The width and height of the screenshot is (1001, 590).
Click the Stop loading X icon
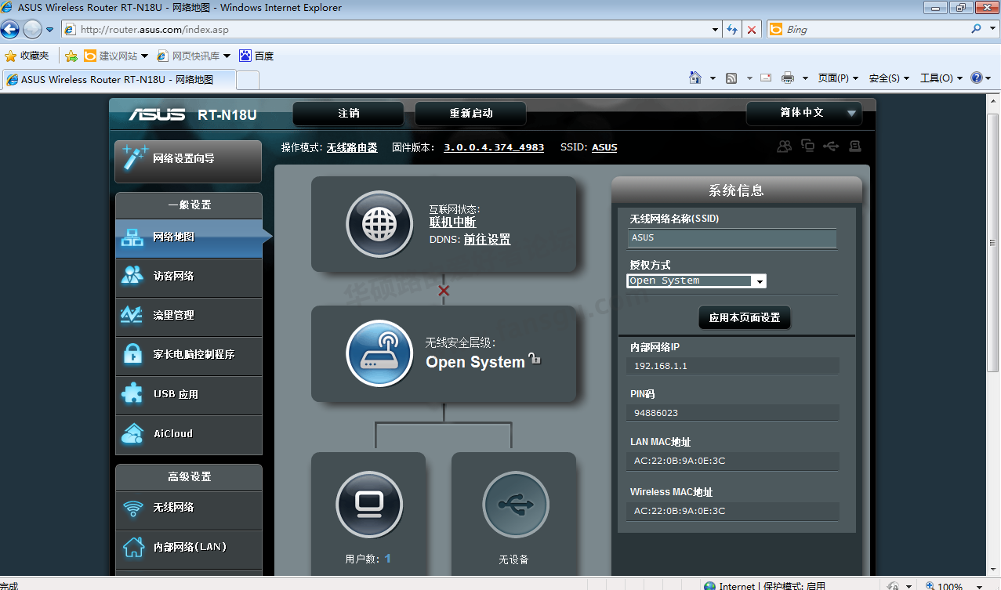752,30
